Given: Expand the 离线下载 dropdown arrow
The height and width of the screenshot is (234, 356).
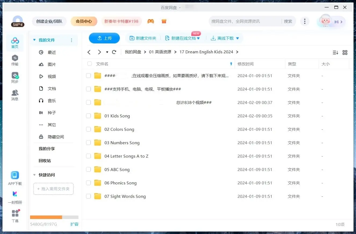Looking at the screenshot, I should point(238,38).
